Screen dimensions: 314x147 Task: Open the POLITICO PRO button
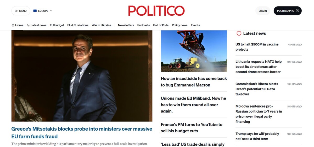pos(288,11)
